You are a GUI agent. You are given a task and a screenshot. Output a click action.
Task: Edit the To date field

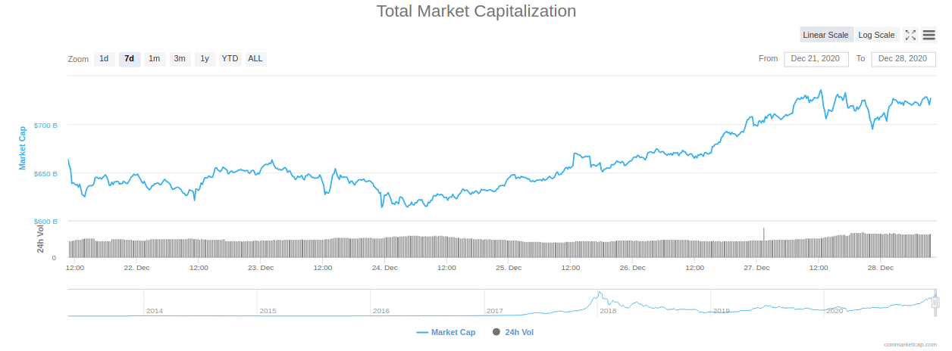click(x=903, y=59)
